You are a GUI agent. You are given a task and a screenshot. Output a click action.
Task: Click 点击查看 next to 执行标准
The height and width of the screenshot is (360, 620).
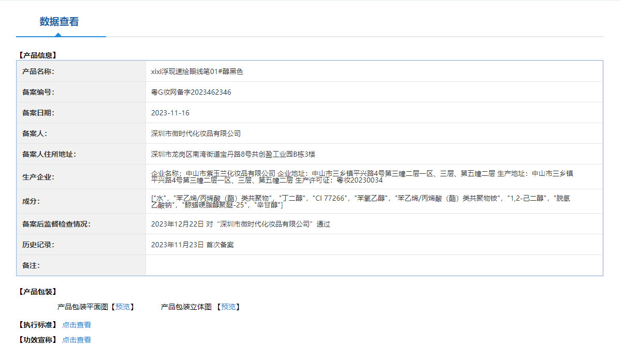tap(77, 325)
